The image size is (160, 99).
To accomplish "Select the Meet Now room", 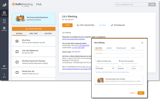I will pyautogui.click(x=34, y=41).
